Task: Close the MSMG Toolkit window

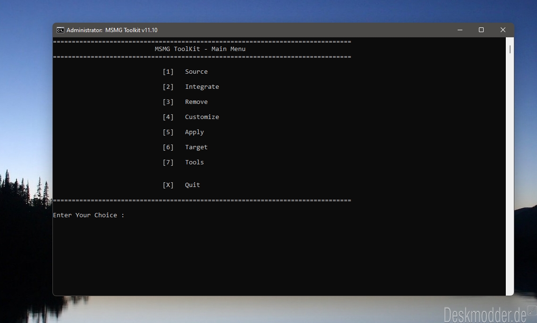Action: (503, 30)
